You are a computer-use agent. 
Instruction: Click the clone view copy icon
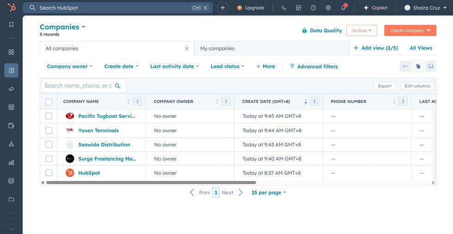(x=418, y=66)
